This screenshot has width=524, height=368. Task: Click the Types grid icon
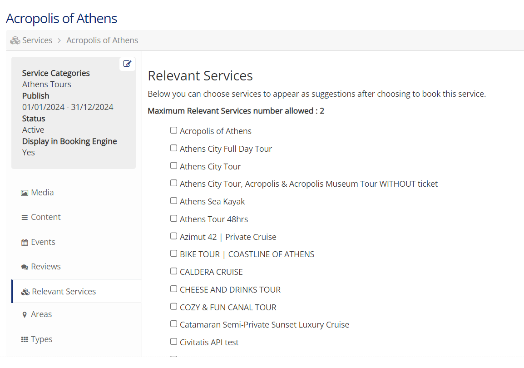click(25, 340)
